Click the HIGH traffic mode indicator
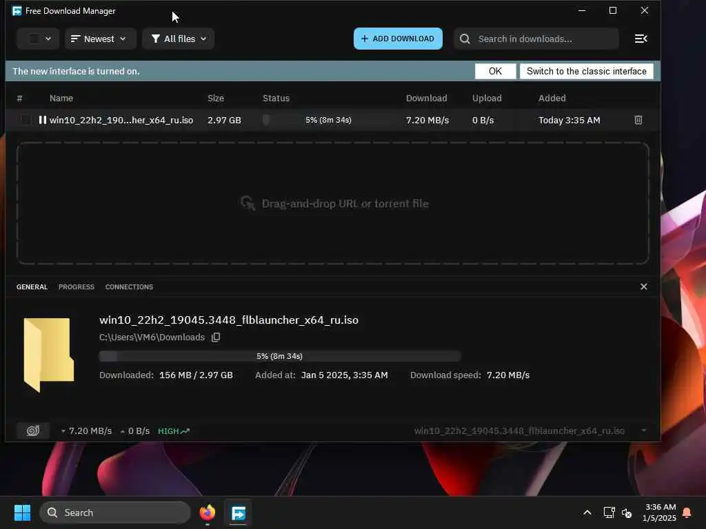706x529 pixels. point(174,431)
